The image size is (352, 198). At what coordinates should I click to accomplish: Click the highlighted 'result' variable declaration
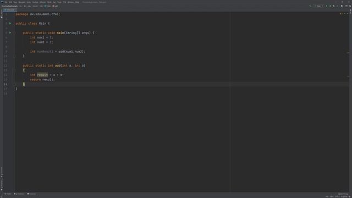42,75
